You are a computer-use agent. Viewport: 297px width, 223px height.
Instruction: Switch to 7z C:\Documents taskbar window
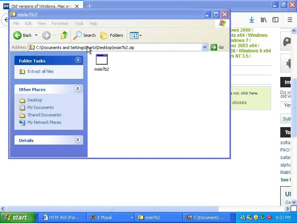pos(207,217)
